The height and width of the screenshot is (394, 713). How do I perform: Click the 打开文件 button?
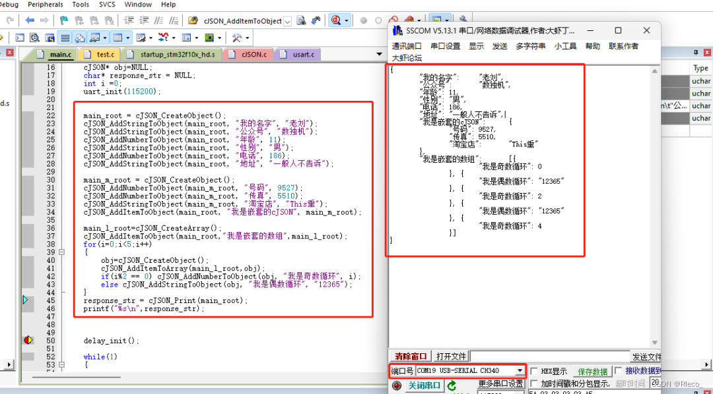tap(451, 356)
